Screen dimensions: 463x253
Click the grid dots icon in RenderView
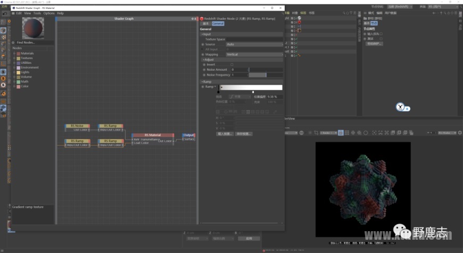coord(347,133)
